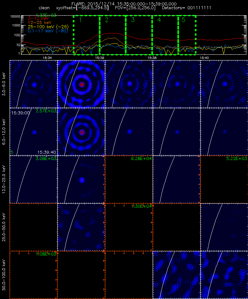Click the 3.0-6.0 keV image for interval 1
The height and width of the screenshot is (299, 248).
pyautogui.click(x=34, y=84)
